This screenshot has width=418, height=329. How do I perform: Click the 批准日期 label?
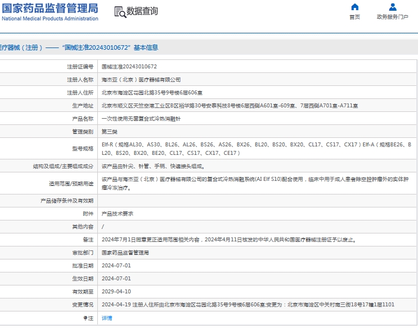[83, 266]
